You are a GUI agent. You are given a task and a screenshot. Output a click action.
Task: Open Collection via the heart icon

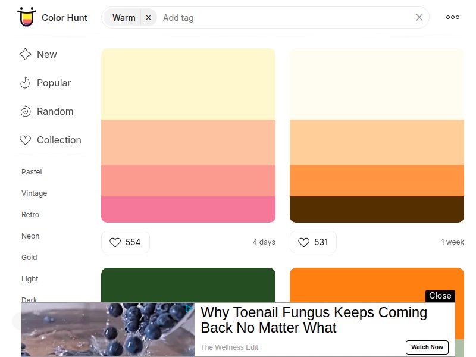click(25, 140)
